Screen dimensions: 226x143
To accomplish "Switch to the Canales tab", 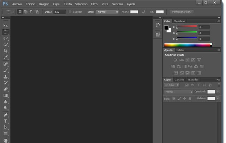I will [x=179, y=79].
